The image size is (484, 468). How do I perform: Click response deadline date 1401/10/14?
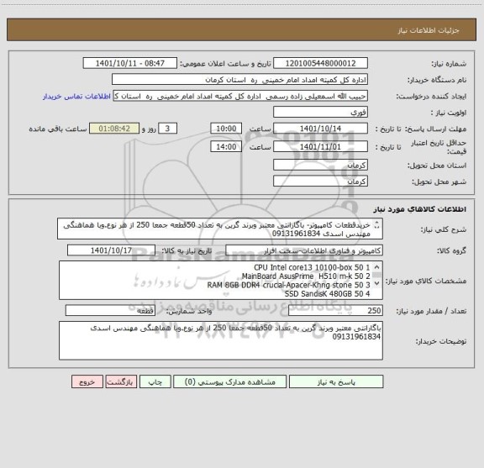pos(320,129)
